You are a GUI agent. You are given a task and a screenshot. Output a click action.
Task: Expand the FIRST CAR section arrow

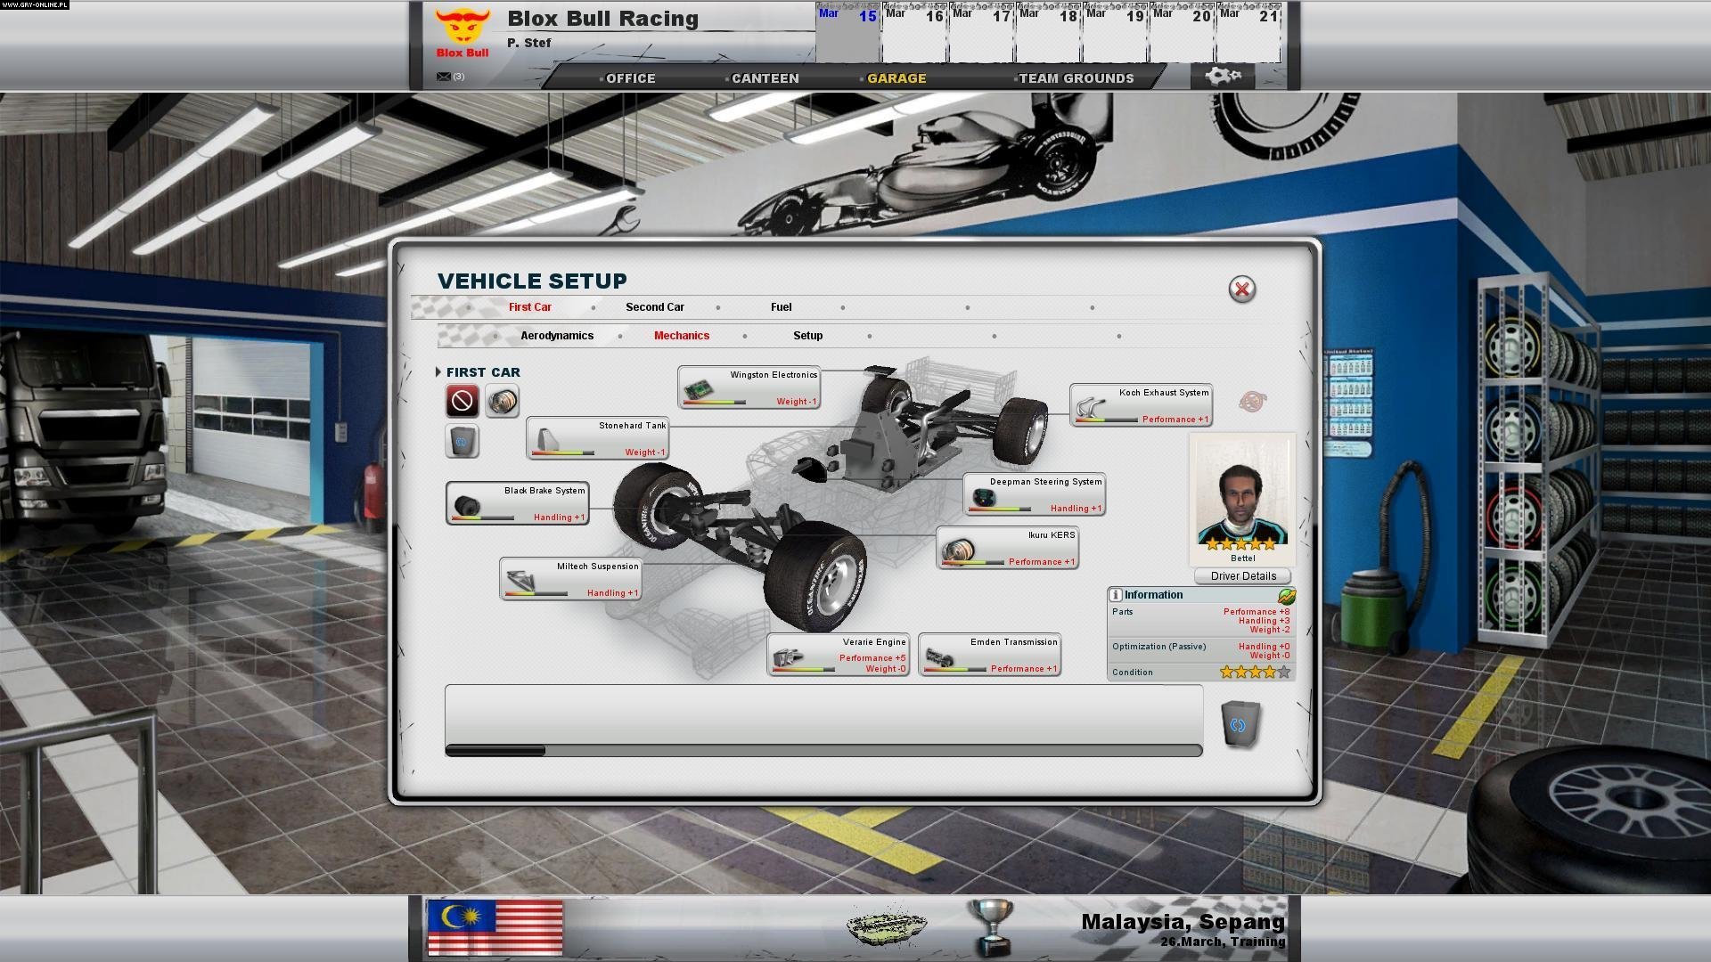[439, 372]
